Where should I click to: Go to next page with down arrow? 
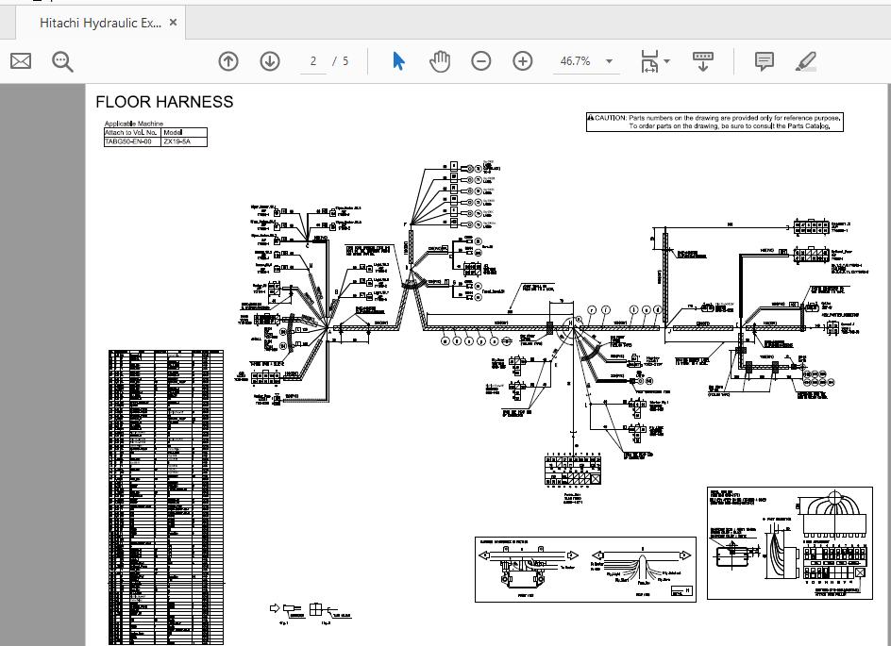270,61
